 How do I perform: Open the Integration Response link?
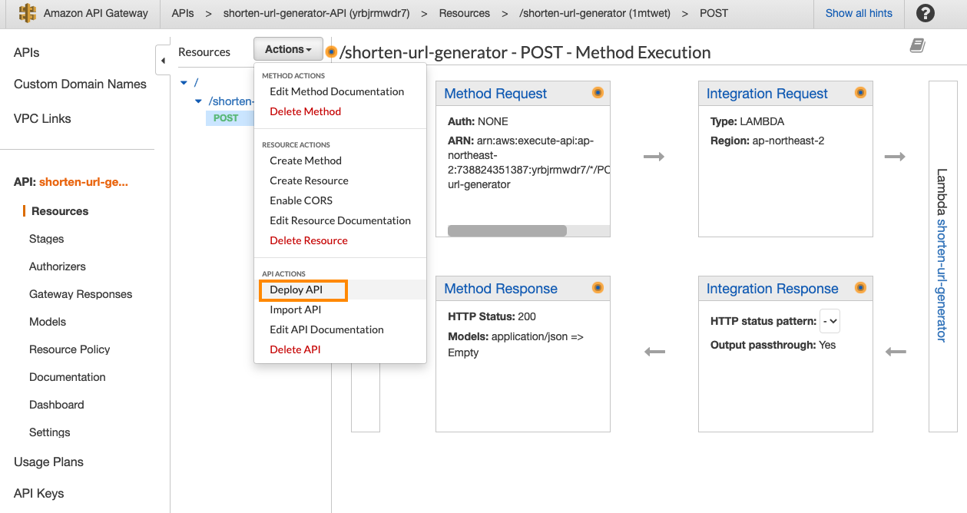(772, 289)
